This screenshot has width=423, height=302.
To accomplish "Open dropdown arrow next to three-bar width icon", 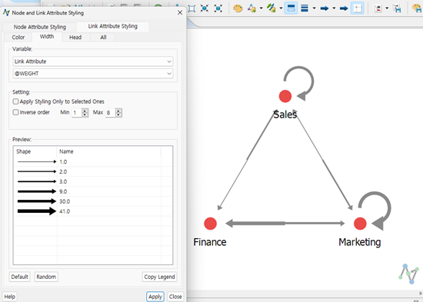I will [x=315, y=8].
